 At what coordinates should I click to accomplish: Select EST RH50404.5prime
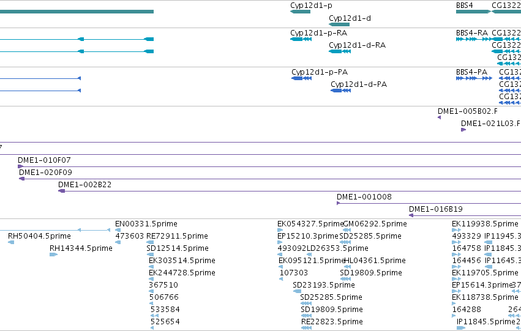tap(39, 236)
